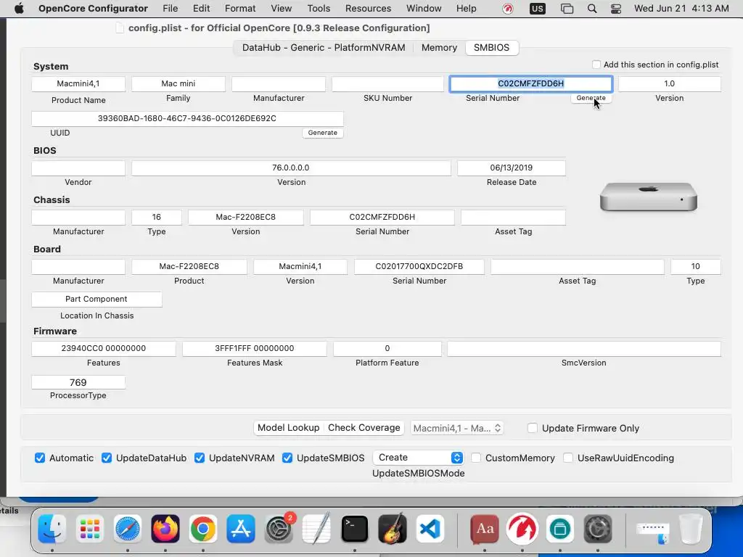Click the empty SKU Number field
743x557 pixels.
[387, 84]
